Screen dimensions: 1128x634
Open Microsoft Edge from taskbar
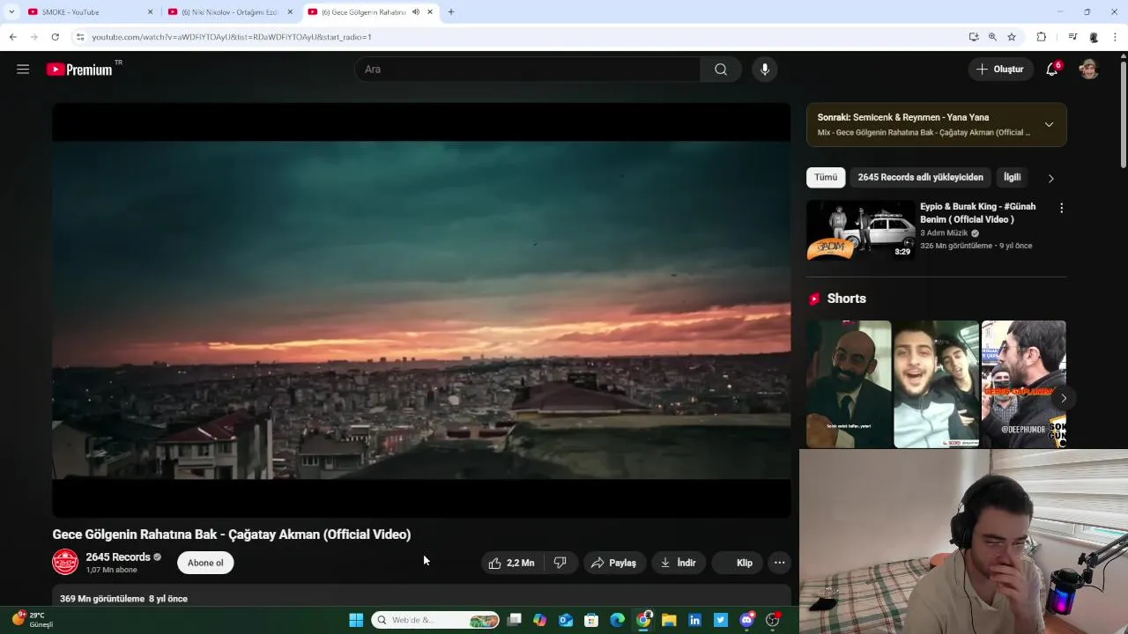[x=618, y=620]
